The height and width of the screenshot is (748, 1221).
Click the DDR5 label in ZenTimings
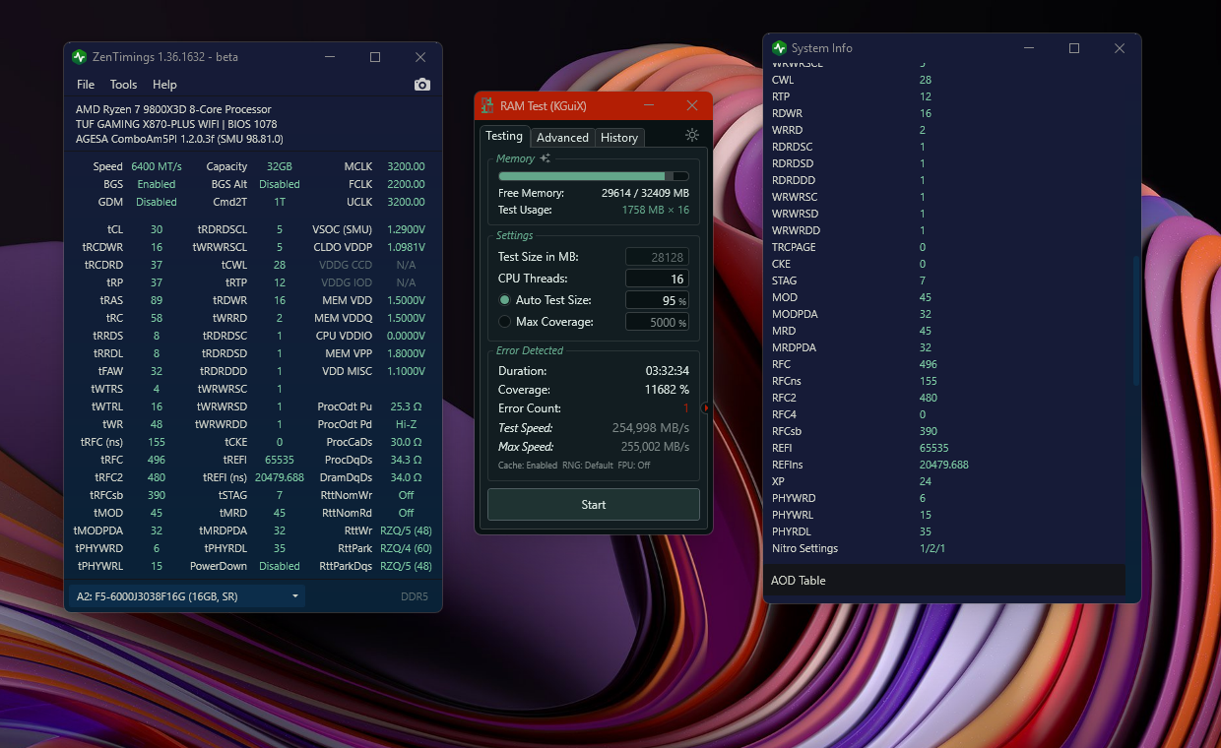tap(415, 596)
